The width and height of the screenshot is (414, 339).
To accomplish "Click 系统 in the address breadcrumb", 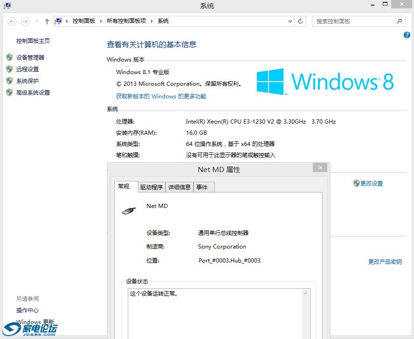I will [x=163, y=21].
